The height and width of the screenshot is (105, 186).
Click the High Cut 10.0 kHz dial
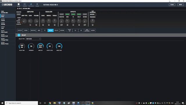pos(40,46)
